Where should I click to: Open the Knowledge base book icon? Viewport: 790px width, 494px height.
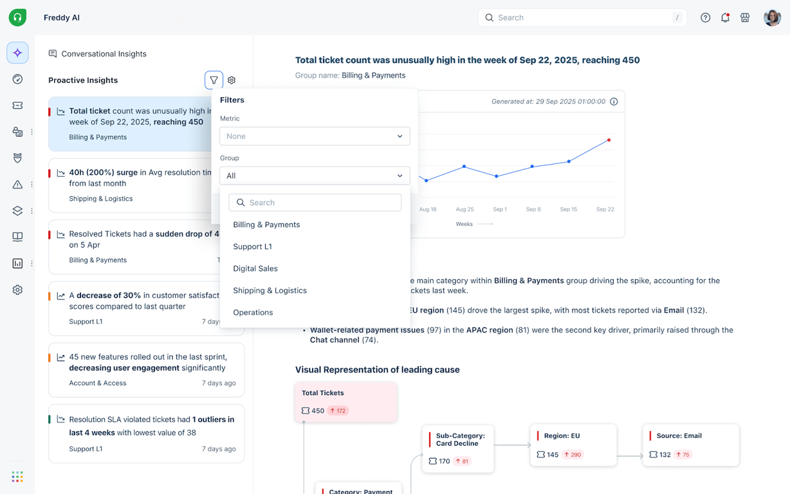(x=17, y=237)
